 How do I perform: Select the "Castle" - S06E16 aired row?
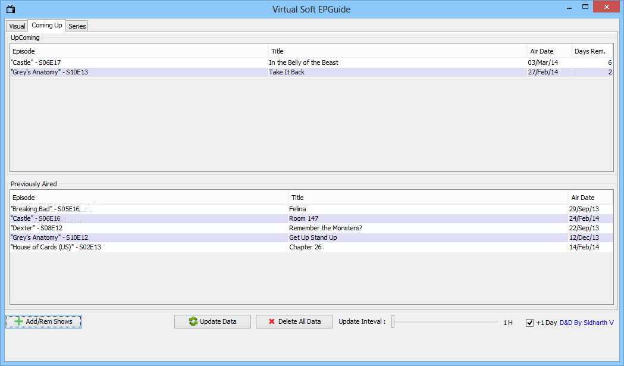coord(312,218)
